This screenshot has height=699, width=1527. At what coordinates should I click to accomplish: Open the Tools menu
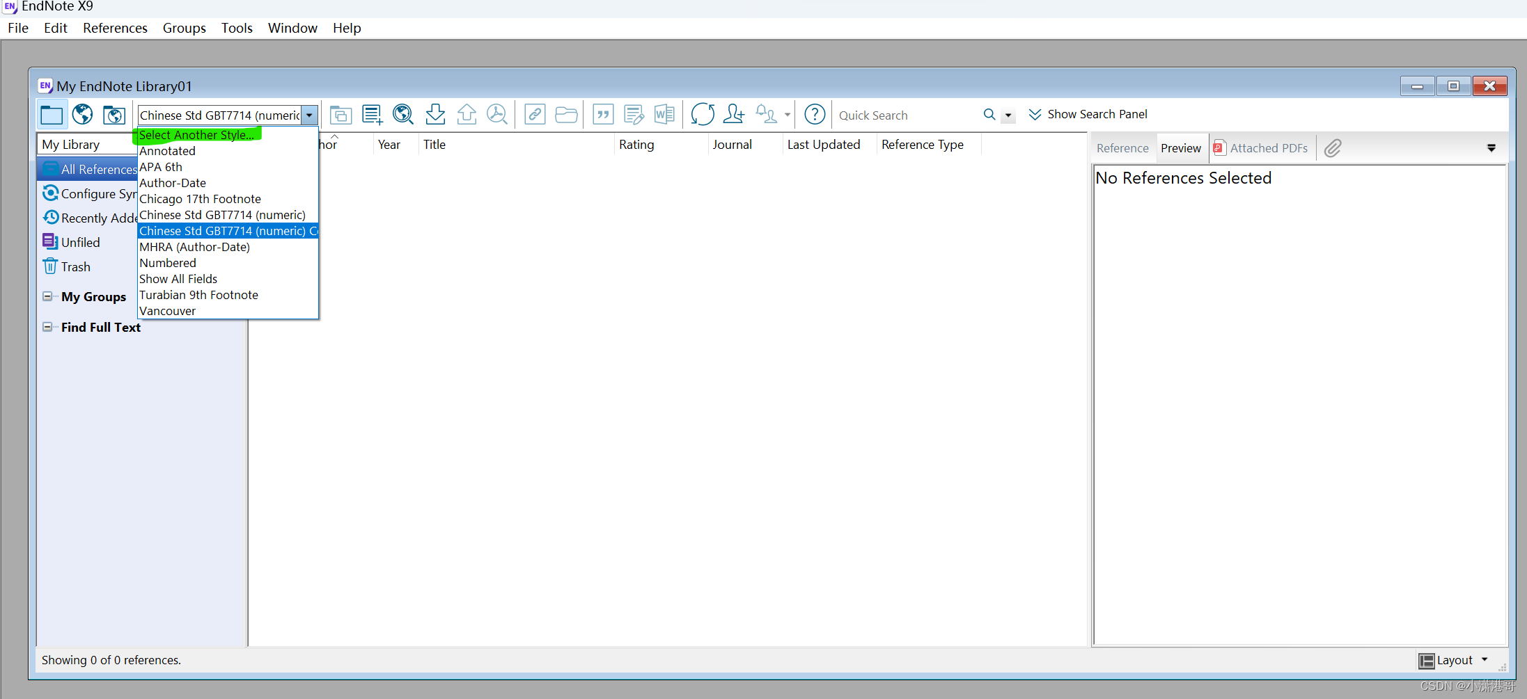pos(237,28)
